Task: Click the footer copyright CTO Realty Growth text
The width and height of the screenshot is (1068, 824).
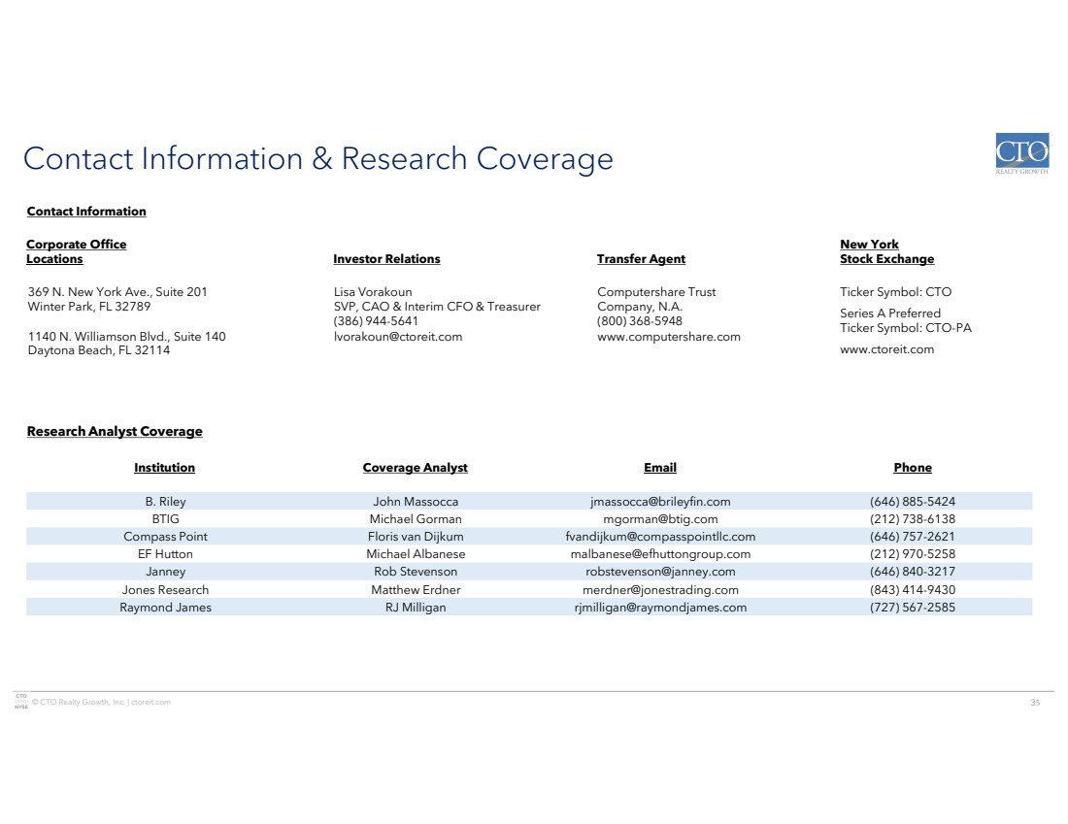Action: 101,702
